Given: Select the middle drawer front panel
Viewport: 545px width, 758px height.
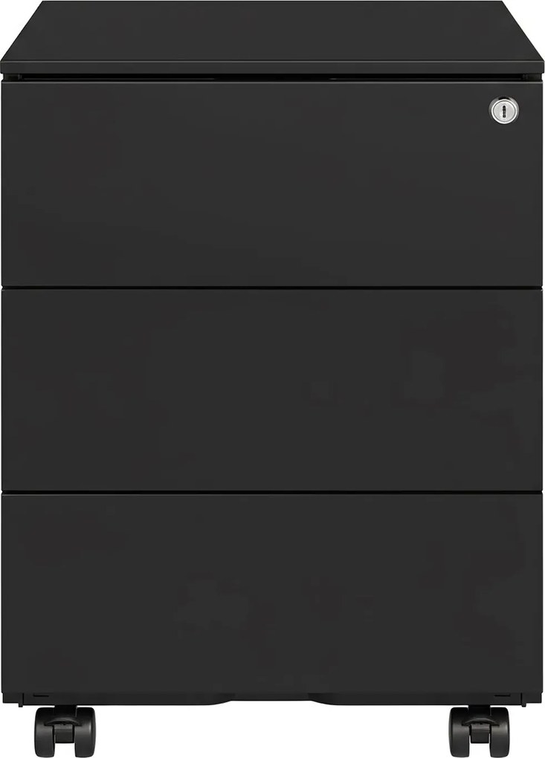Looking at the screenshot, I should click(271, 389).
